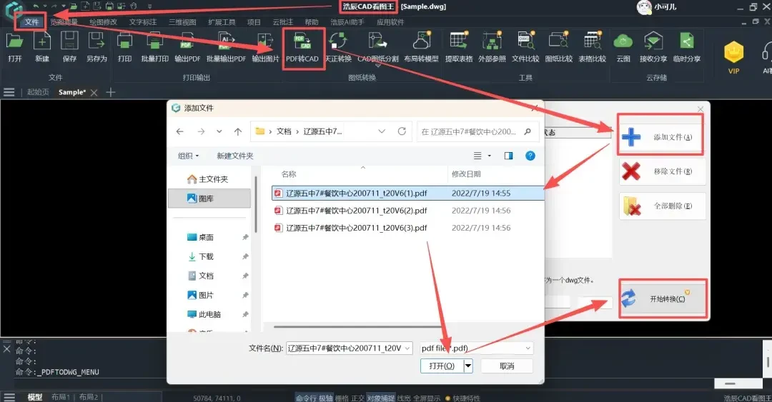
Task: Select 批量打印 batch print tool
Action: [154, 42]
